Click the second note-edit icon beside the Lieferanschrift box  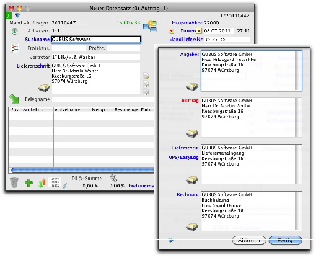[x=146, y=84]
